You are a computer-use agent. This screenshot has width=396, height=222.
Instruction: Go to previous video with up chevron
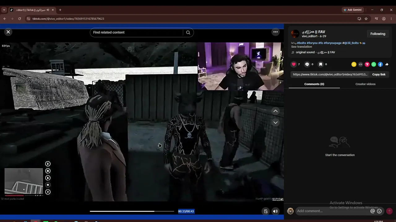275,111
